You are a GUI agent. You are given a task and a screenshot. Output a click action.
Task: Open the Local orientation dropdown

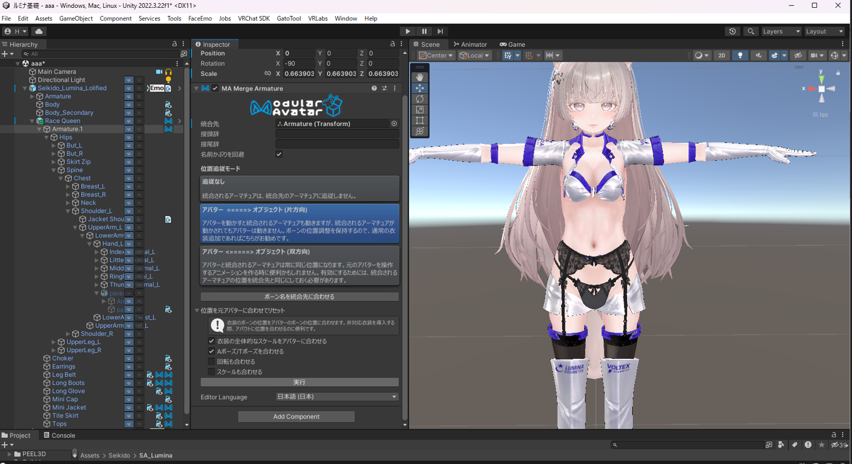click(475, 56)
